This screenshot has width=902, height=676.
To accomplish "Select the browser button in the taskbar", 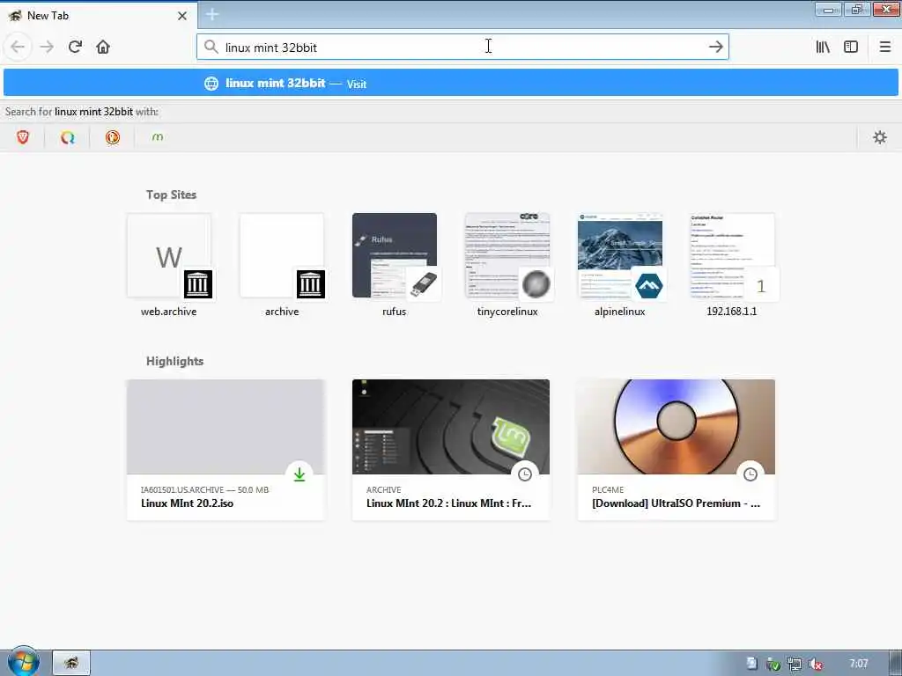I will tap(71, 663).
